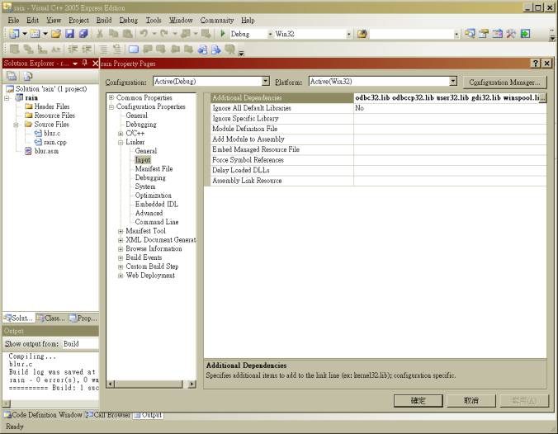Open the Platform dropdown

coord(453,82)
